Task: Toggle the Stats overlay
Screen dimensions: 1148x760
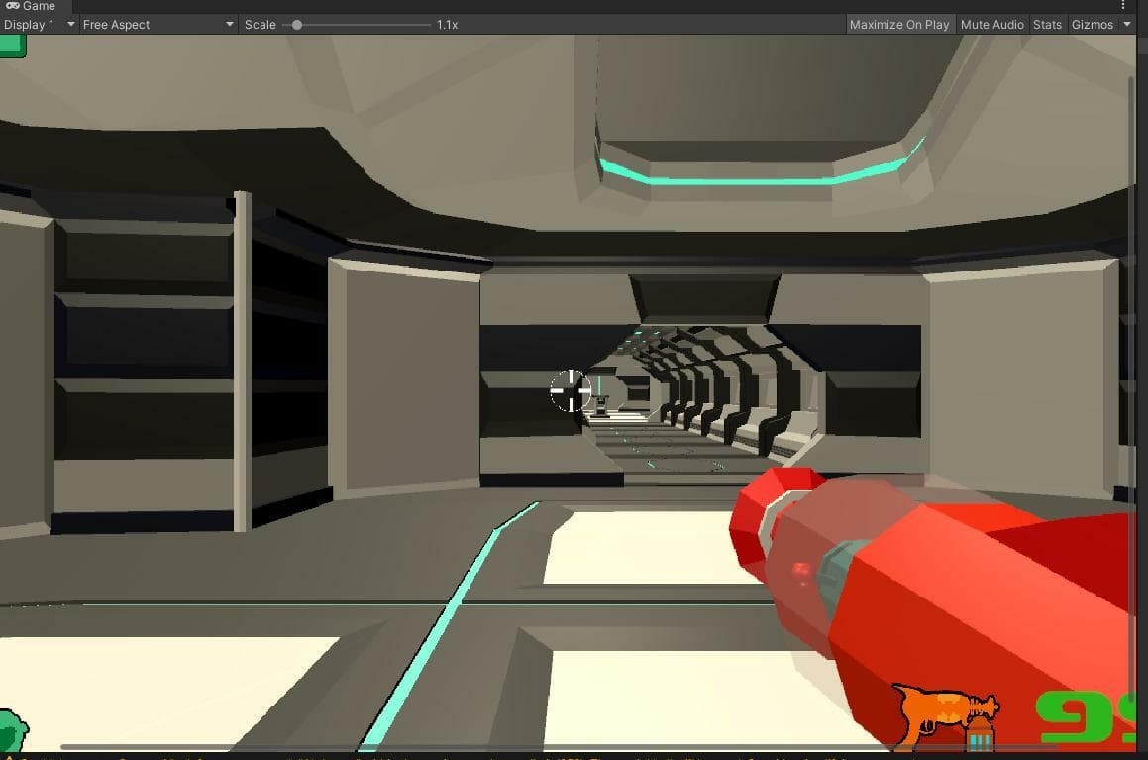Action: [1047, 24]
